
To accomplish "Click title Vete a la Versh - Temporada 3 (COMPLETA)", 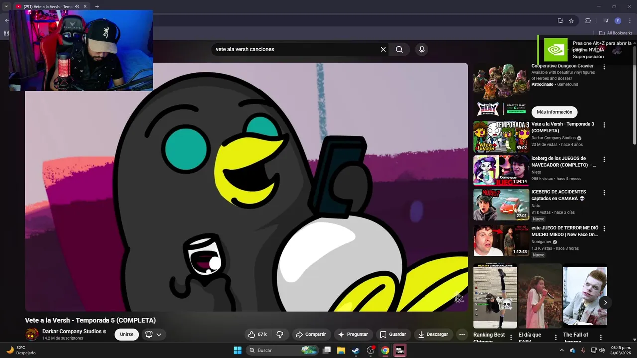I will pyautogui.click(x=563, y=127).
